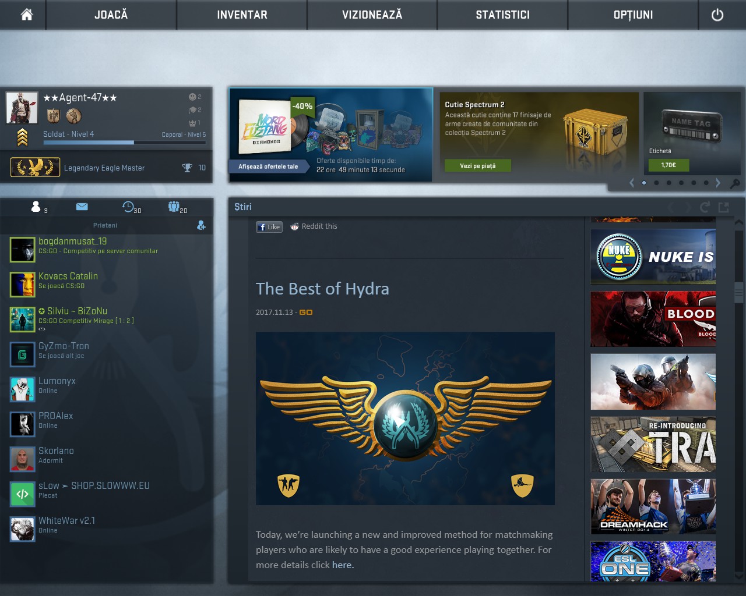Select the third carousel page dot
Screen dimensions: 746x596
click(669, 183)
